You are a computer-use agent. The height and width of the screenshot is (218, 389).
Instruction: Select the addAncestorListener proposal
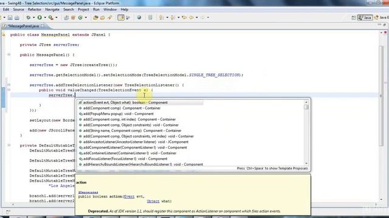click(x=190, y=142)
